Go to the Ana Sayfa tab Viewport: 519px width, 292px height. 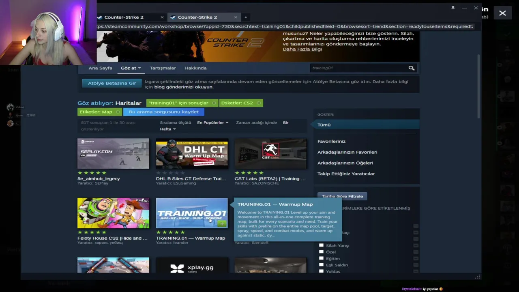(100, 68)
